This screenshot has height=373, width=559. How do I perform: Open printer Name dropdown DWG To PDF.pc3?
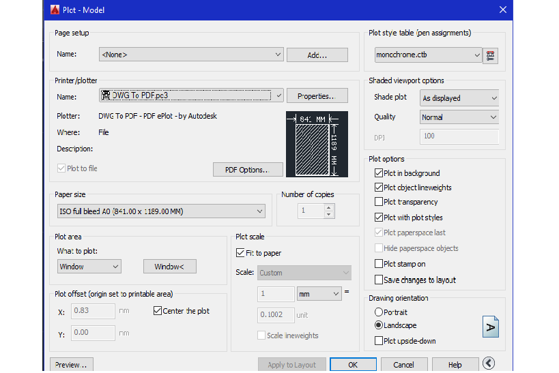(x=191, y=95)
